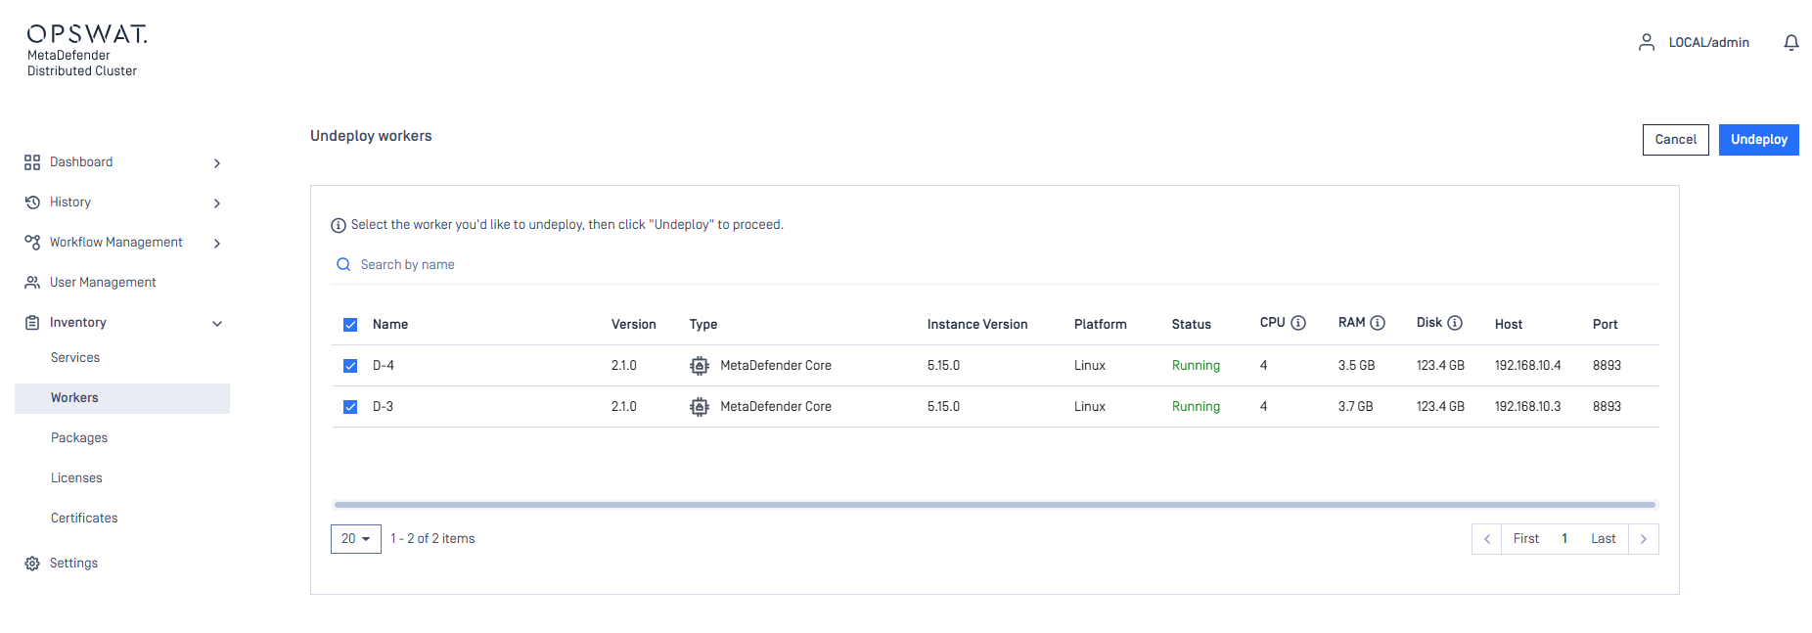Show RAM column info tooltip icon

(x=1378, y=323)
